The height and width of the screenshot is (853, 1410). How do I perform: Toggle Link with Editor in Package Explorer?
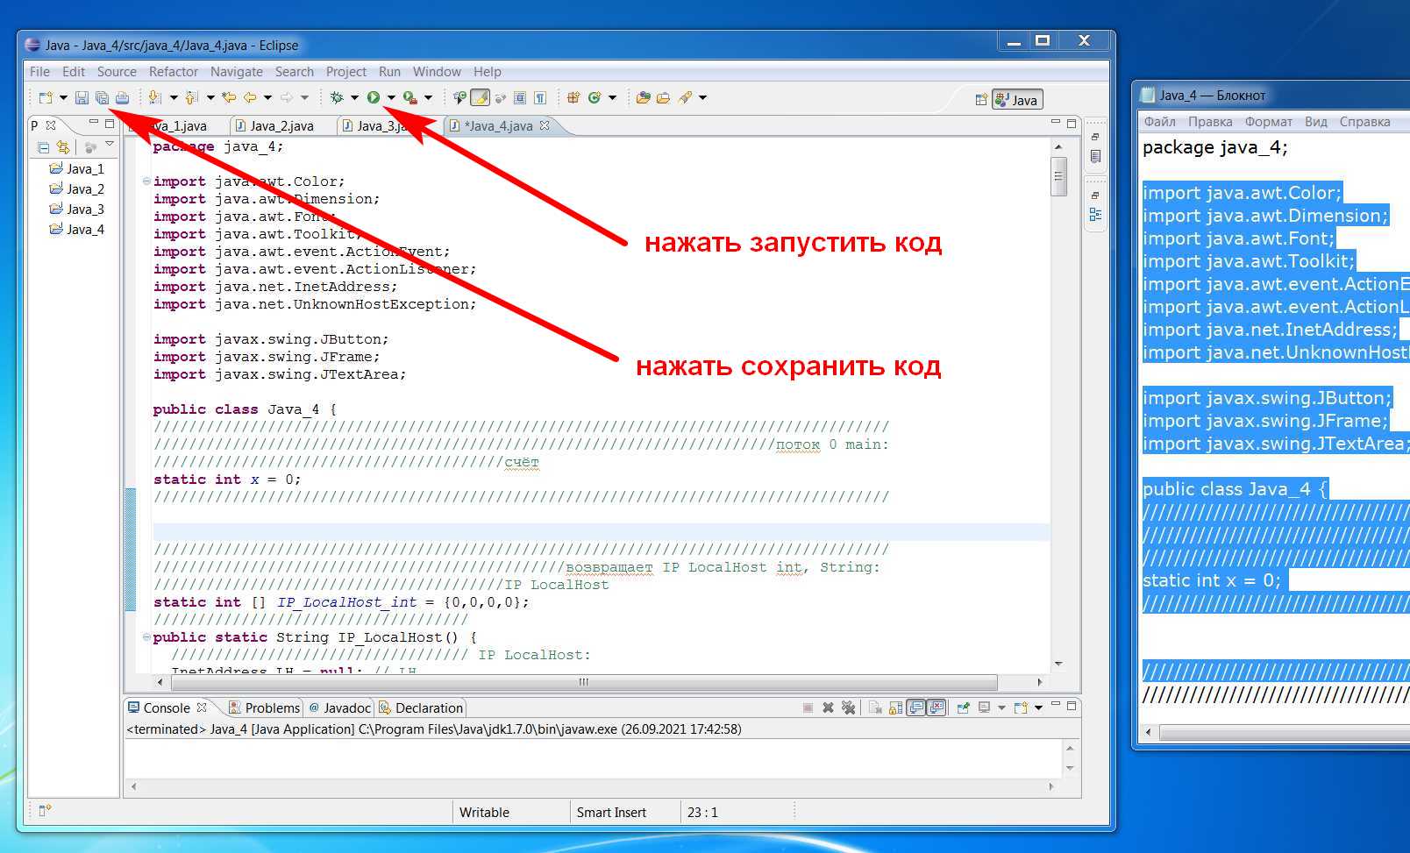tap(62, 147)
